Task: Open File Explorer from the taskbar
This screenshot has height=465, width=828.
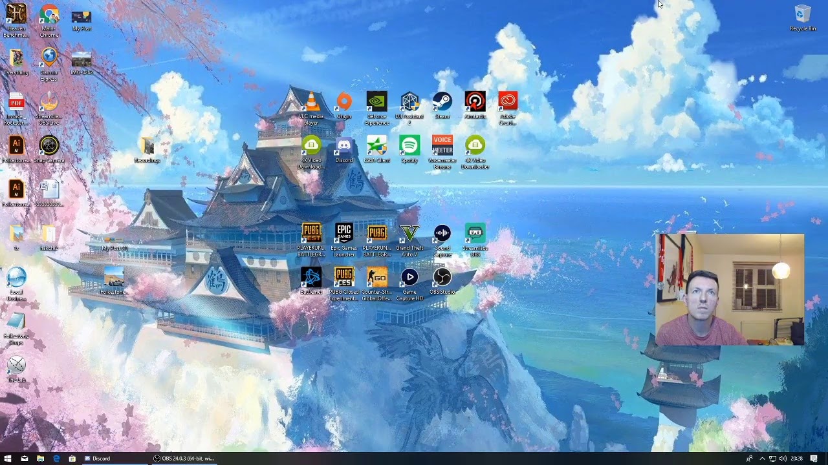Action: (40, 459)
